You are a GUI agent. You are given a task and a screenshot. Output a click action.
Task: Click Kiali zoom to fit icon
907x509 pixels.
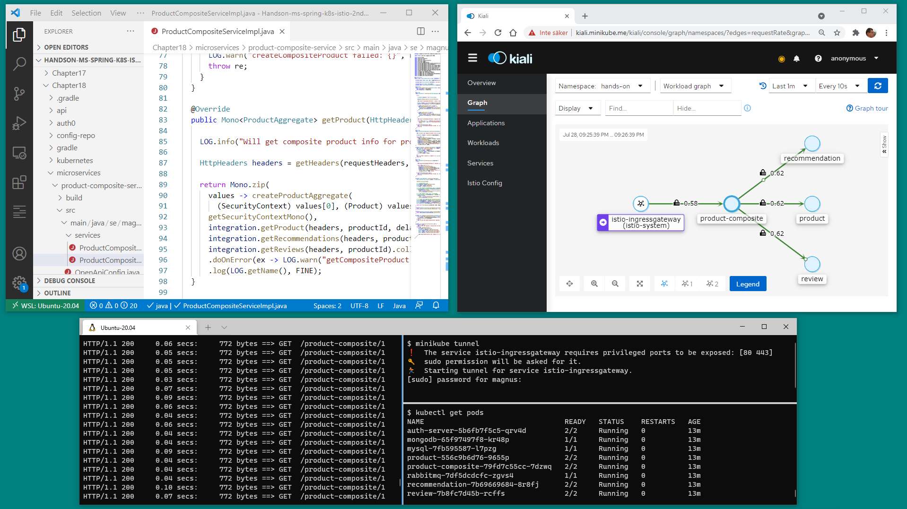(x=639, y=284)
